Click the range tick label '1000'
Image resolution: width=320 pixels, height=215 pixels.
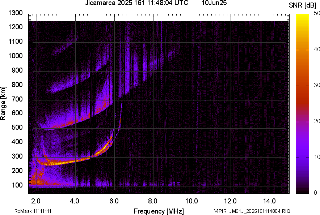pyautogui.click(x=15, y=56)
